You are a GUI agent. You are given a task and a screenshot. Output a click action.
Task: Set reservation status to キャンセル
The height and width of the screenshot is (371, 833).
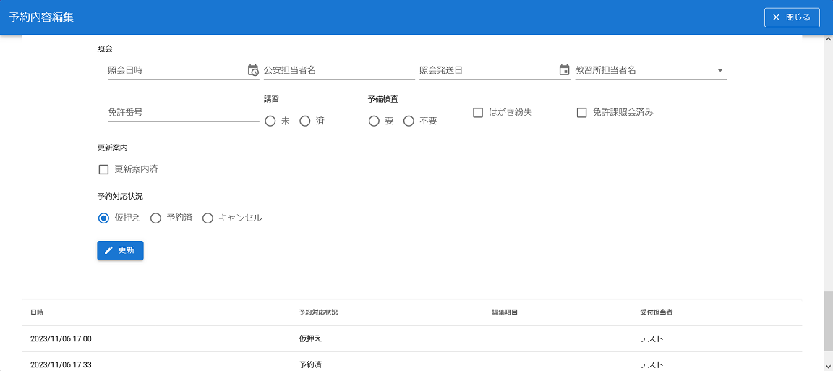pos(208,218)
